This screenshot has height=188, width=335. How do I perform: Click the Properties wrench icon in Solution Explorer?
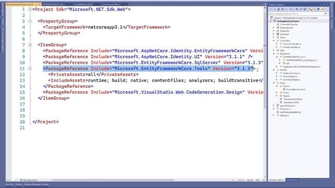tap(318, 9)
